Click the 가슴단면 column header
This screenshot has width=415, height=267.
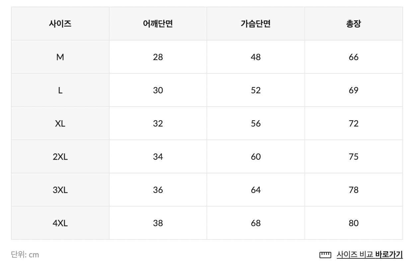(256, 24)
